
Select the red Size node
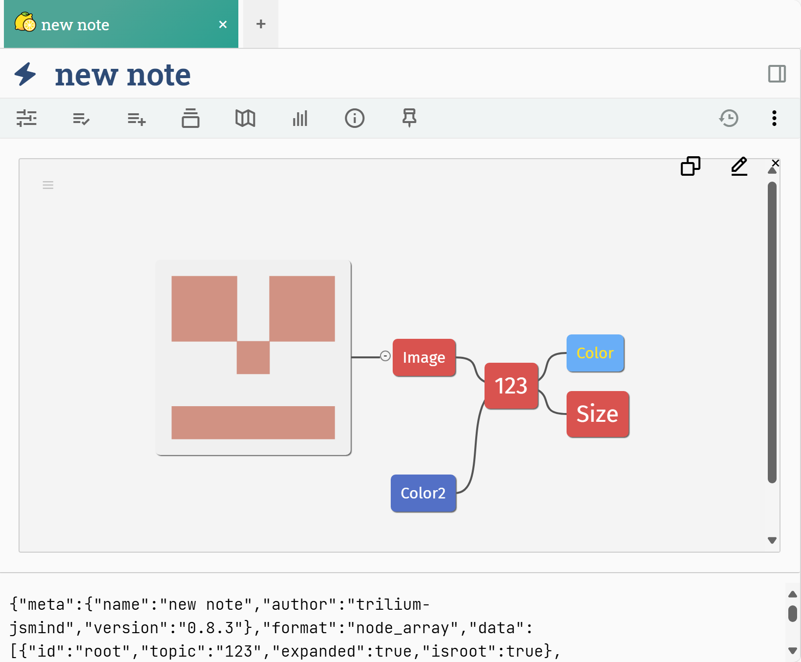[597, 414]
